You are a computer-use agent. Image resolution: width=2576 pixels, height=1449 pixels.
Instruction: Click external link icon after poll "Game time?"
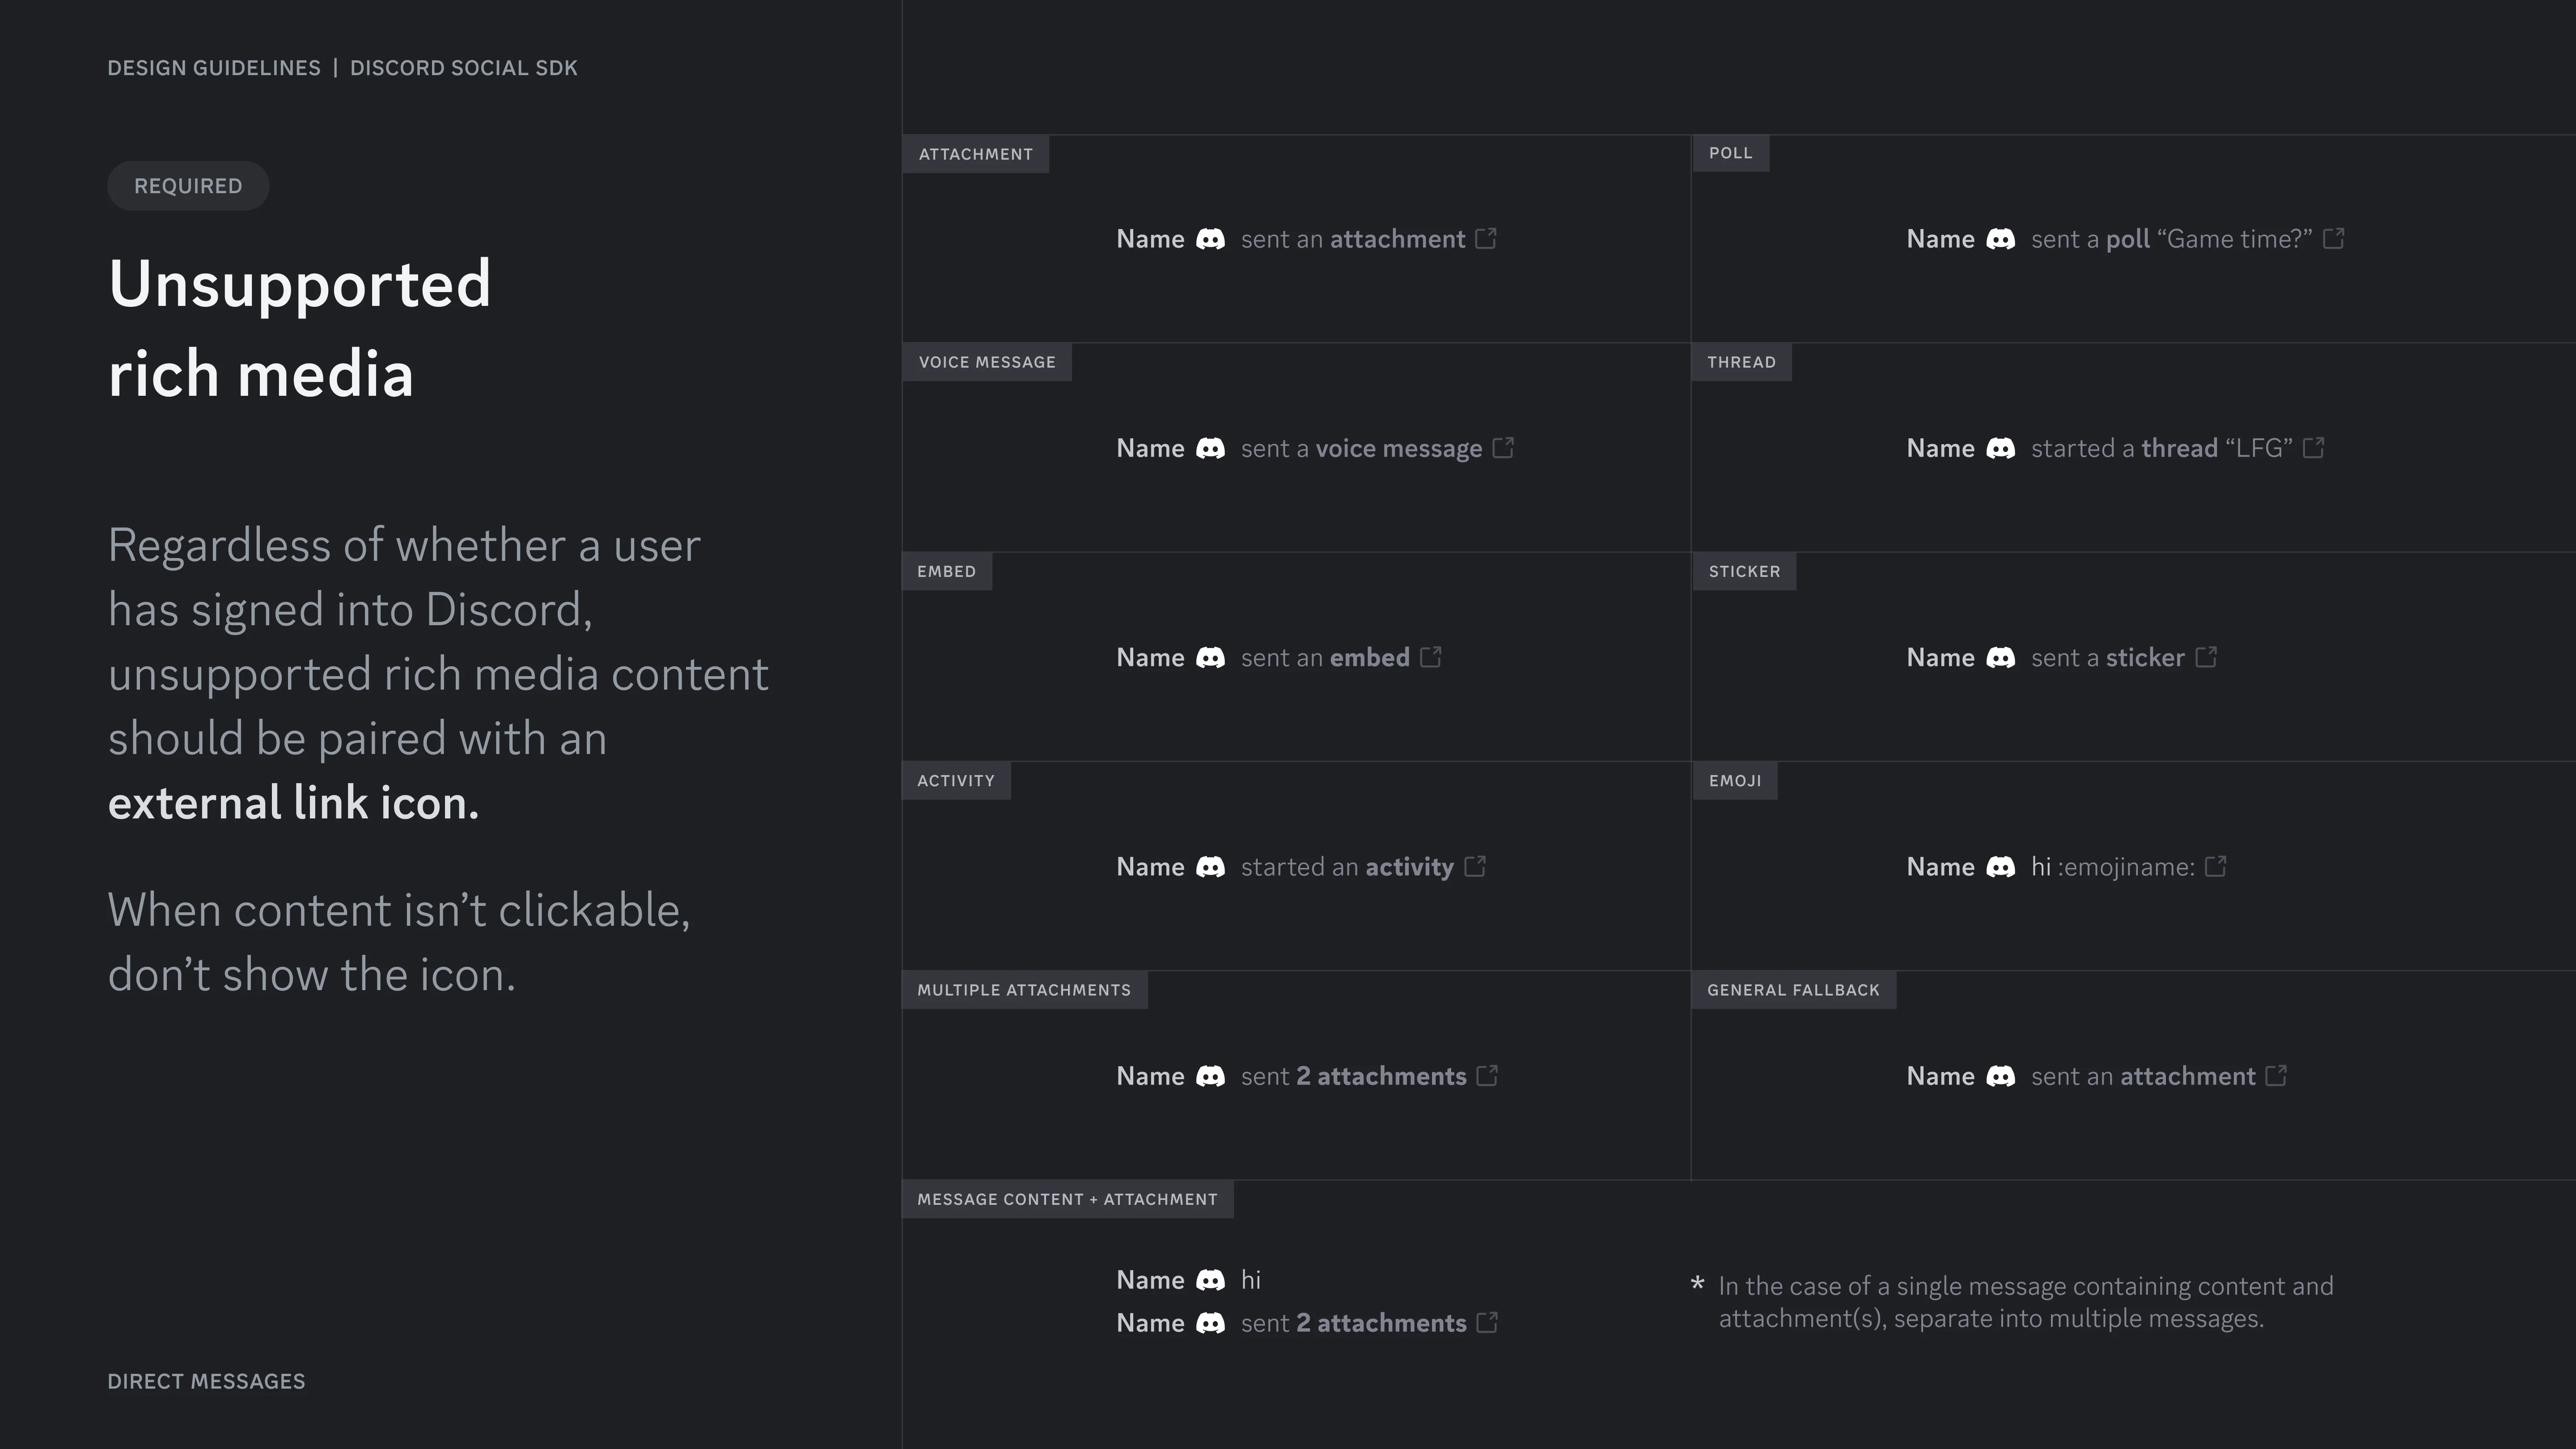coord(2333,238)
